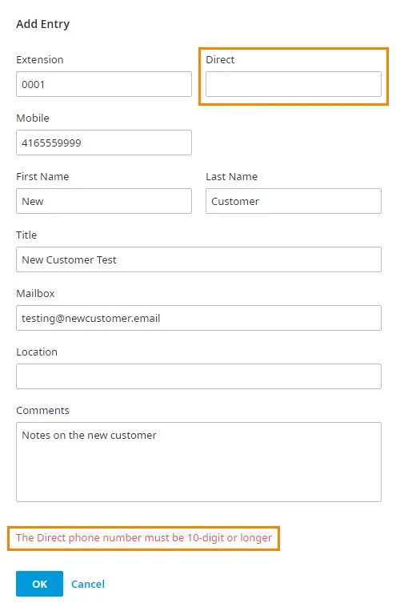The width and height of the screenshot is (396, 615).
Task: Click the Last Name field label
Action: click(x=231, y=176)
